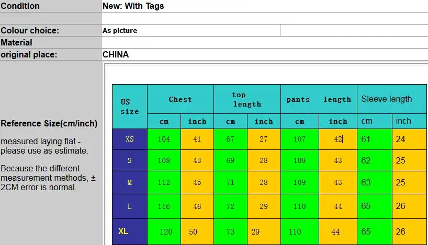Click XL row chest cm value "120"

coord(164,231)
